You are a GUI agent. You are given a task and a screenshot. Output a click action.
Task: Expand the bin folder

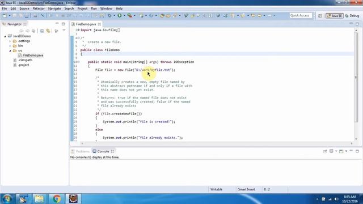point(10,46)
